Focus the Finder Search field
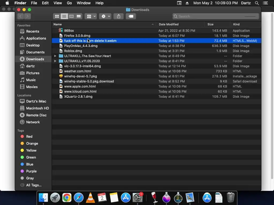Screen dimensions: 274x205 pos(216,16)
